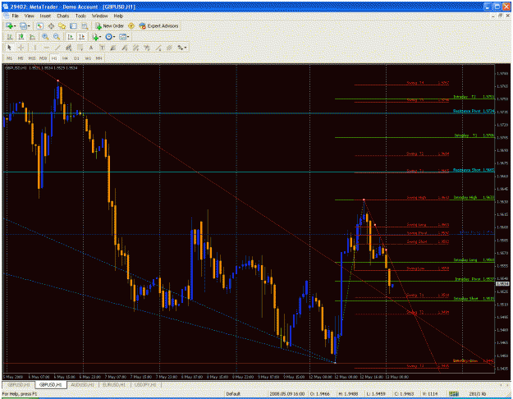The image size is (513, 399).
Task: Click the Indicators list plus icon
Action: pos(95,37)
